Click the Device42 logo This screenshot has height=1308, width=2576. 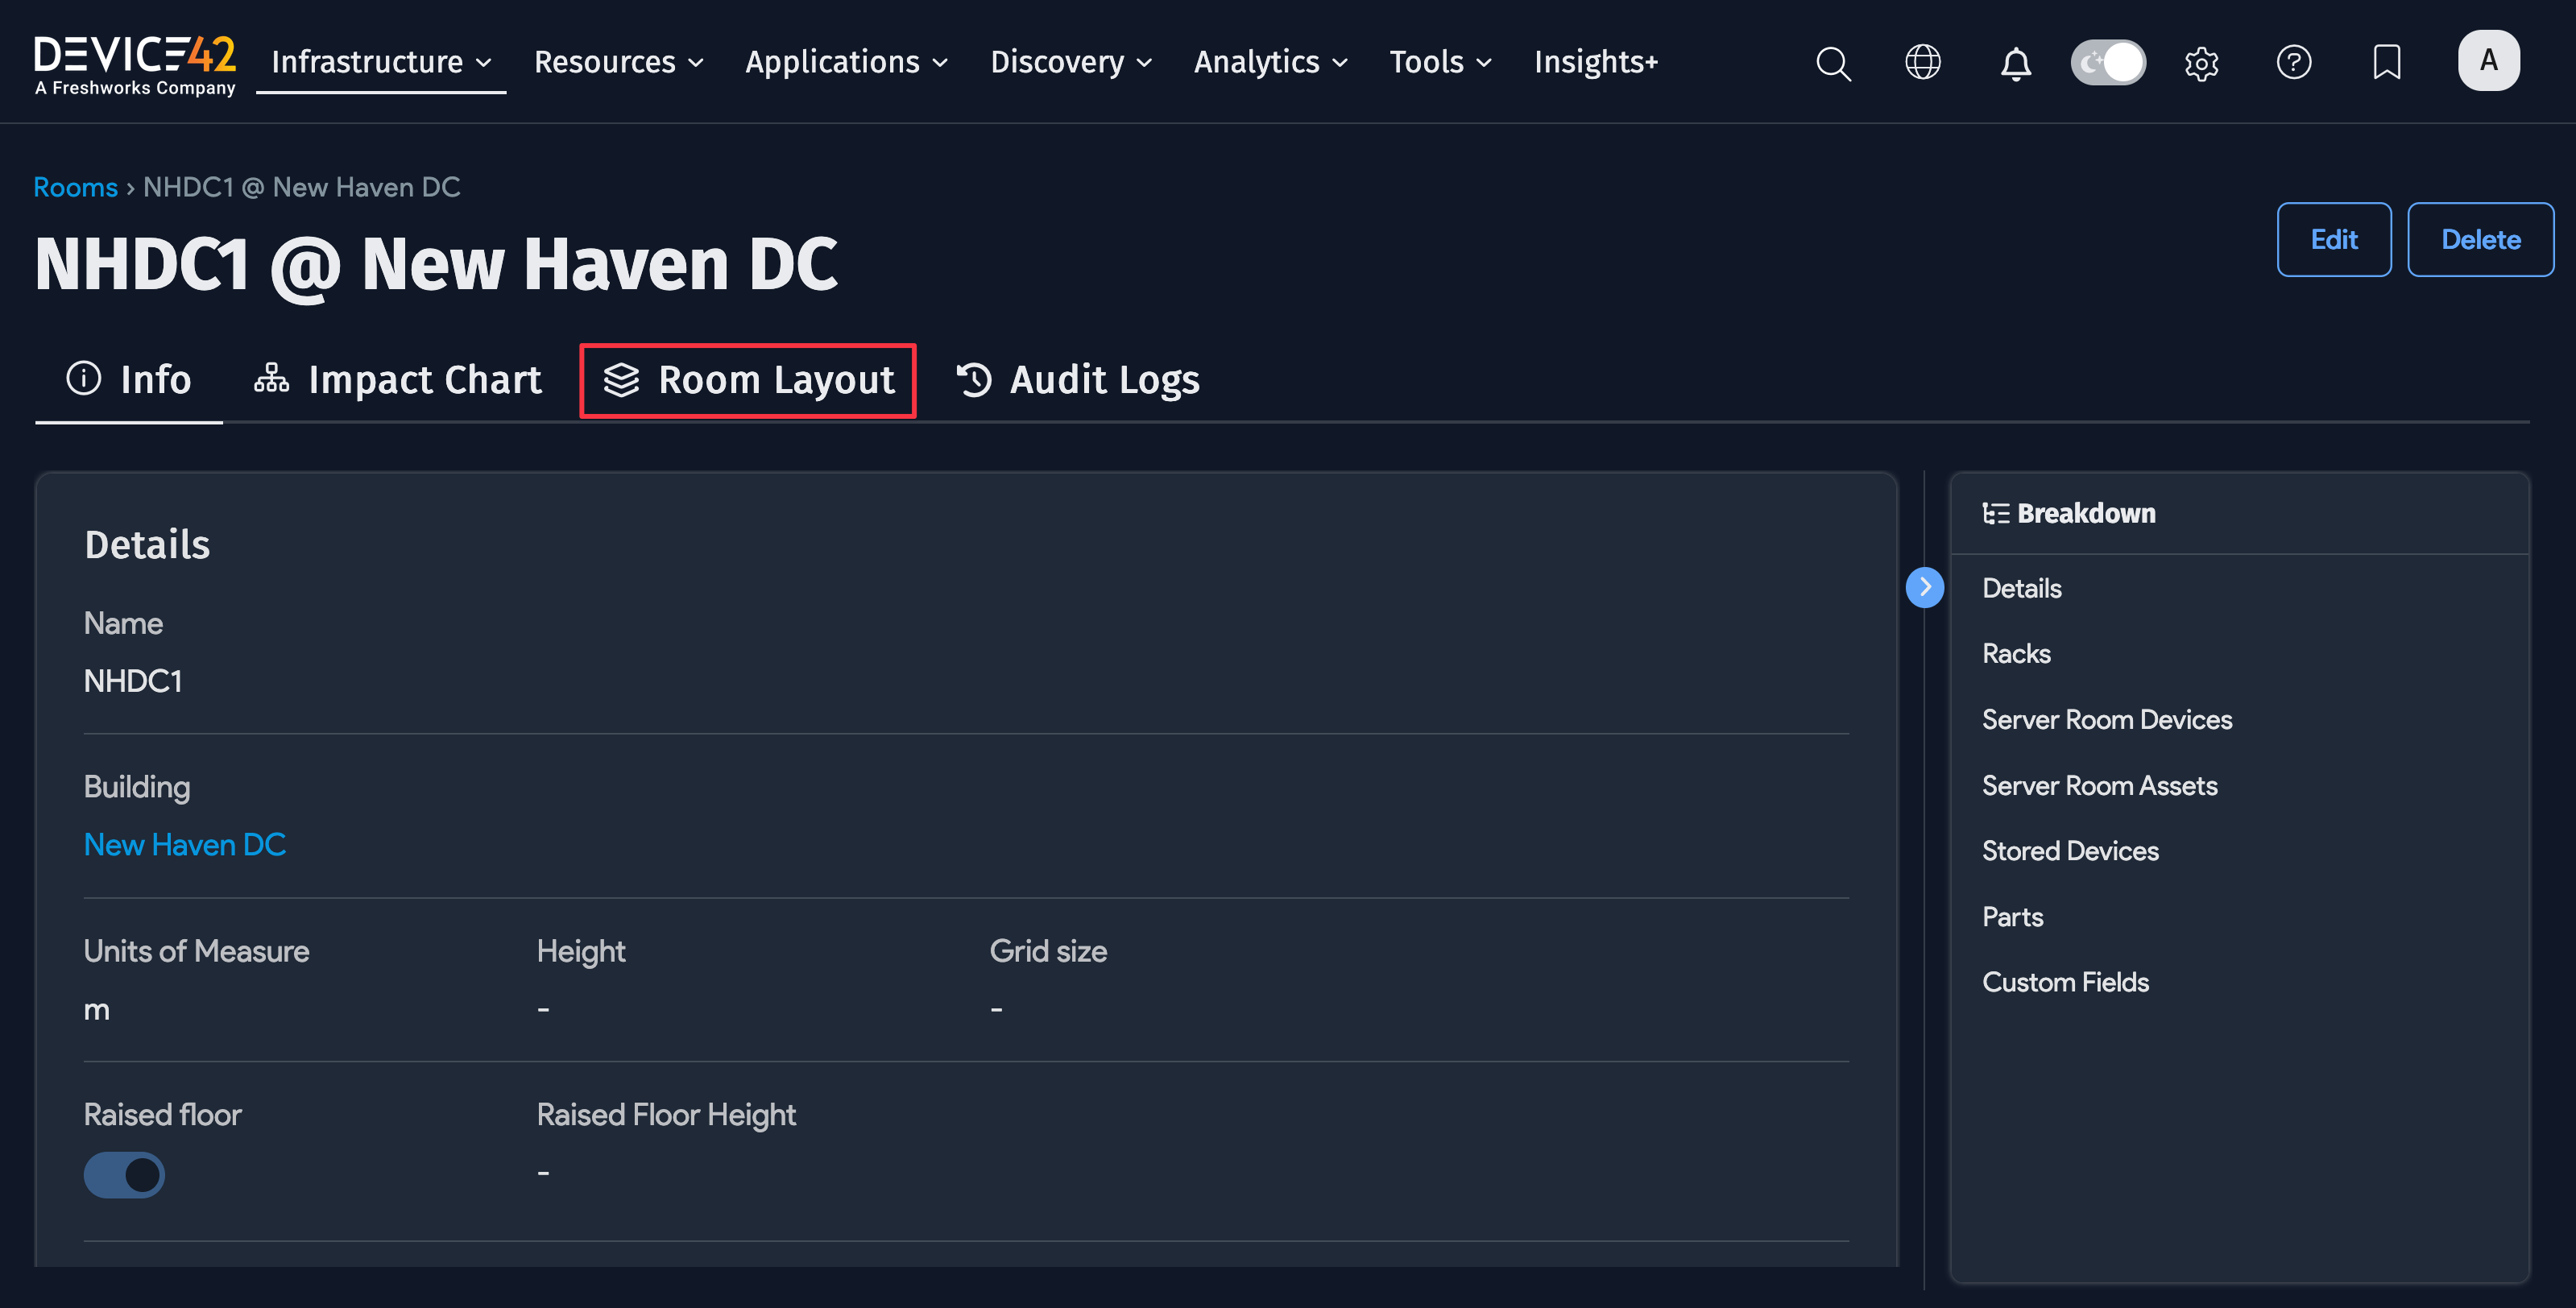tap(134, 60)
